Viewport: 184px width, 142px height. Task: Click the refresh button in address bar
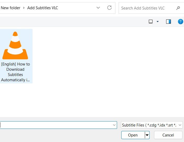[109, 8]
